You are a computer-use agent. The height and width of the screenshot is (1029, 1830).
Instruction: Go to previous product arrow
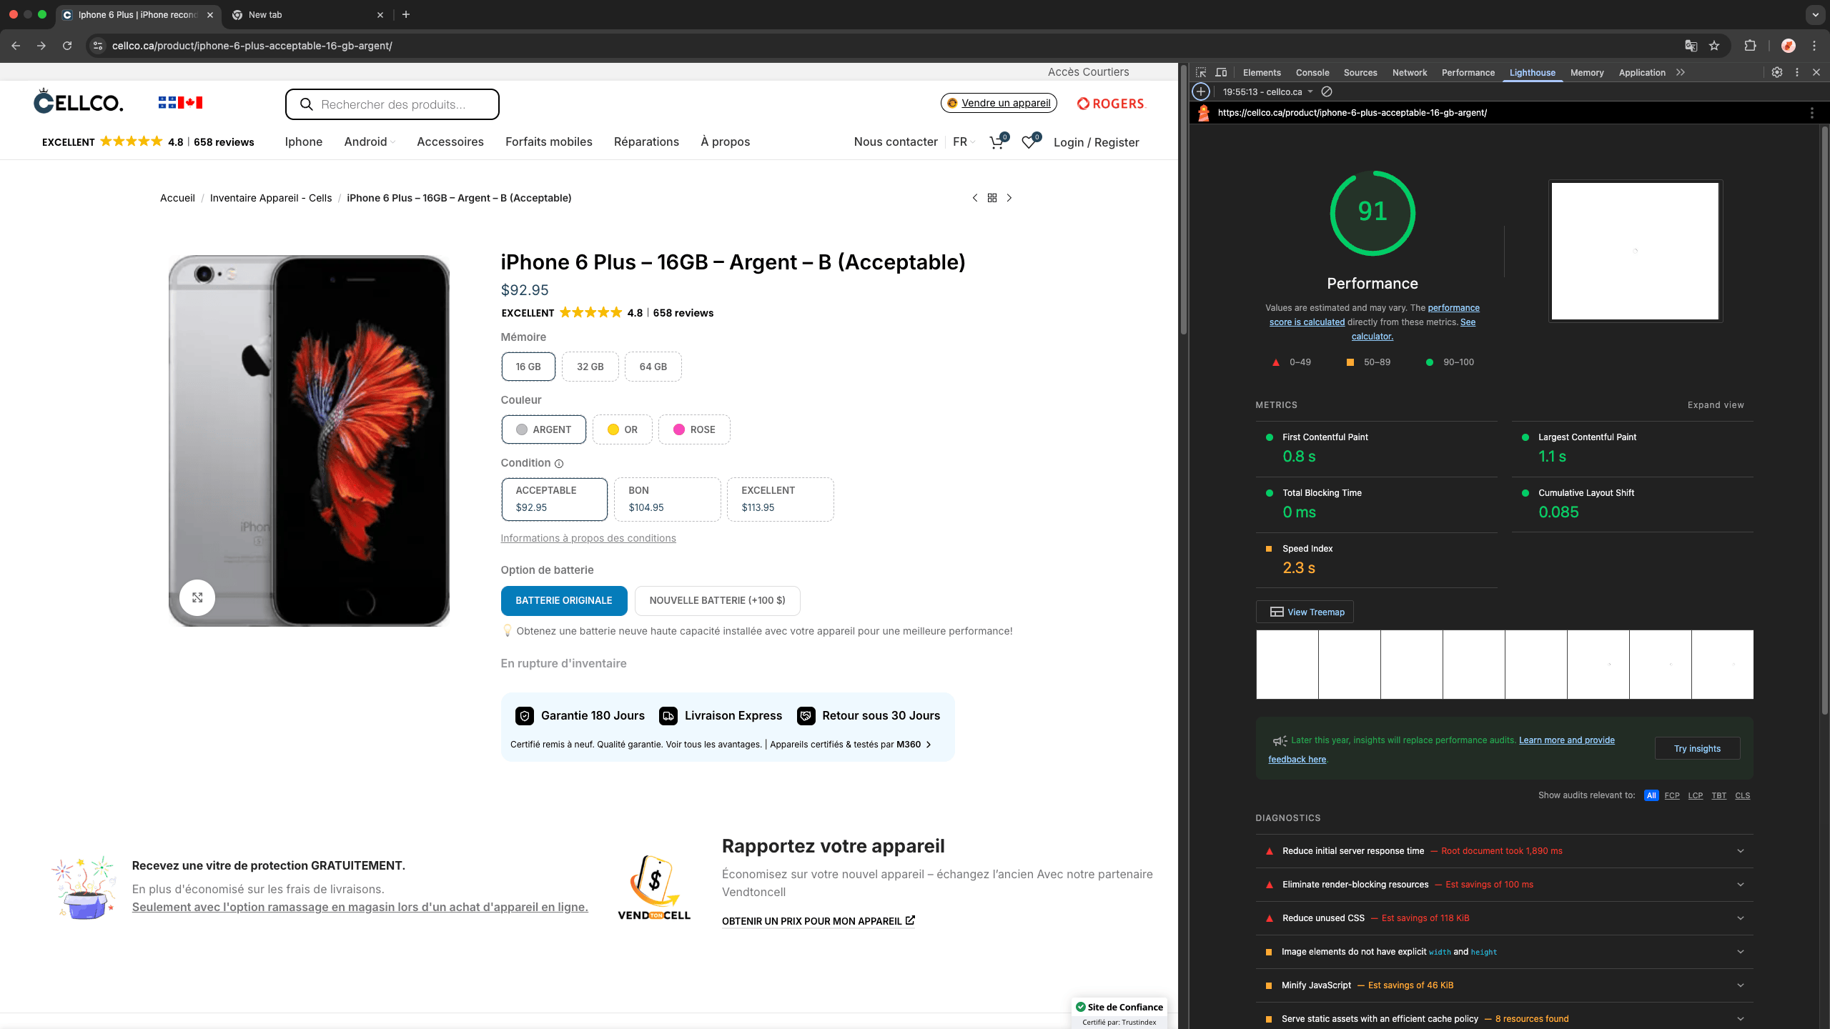tap(975, 198)
